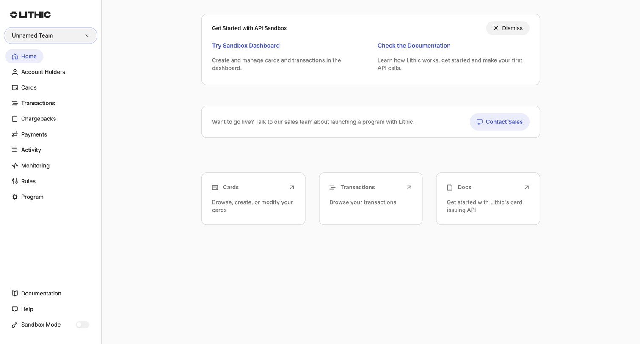Open the Documentation link in sidebar
Screen dimensions: 640x344
36,293
